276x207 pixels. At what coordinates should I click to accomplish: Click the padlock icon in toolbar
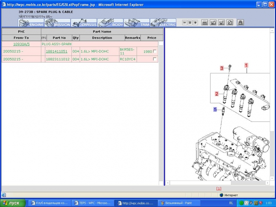240,22
